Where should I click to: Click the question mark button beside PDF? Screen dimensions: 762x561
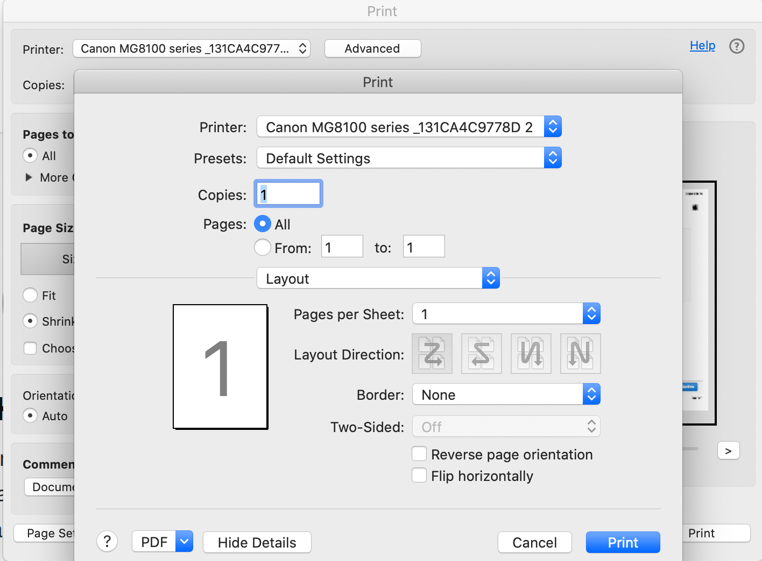pos(107,542)
